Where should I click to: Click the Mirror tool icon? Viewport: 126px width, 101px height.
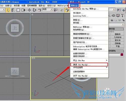pos(119,10)
